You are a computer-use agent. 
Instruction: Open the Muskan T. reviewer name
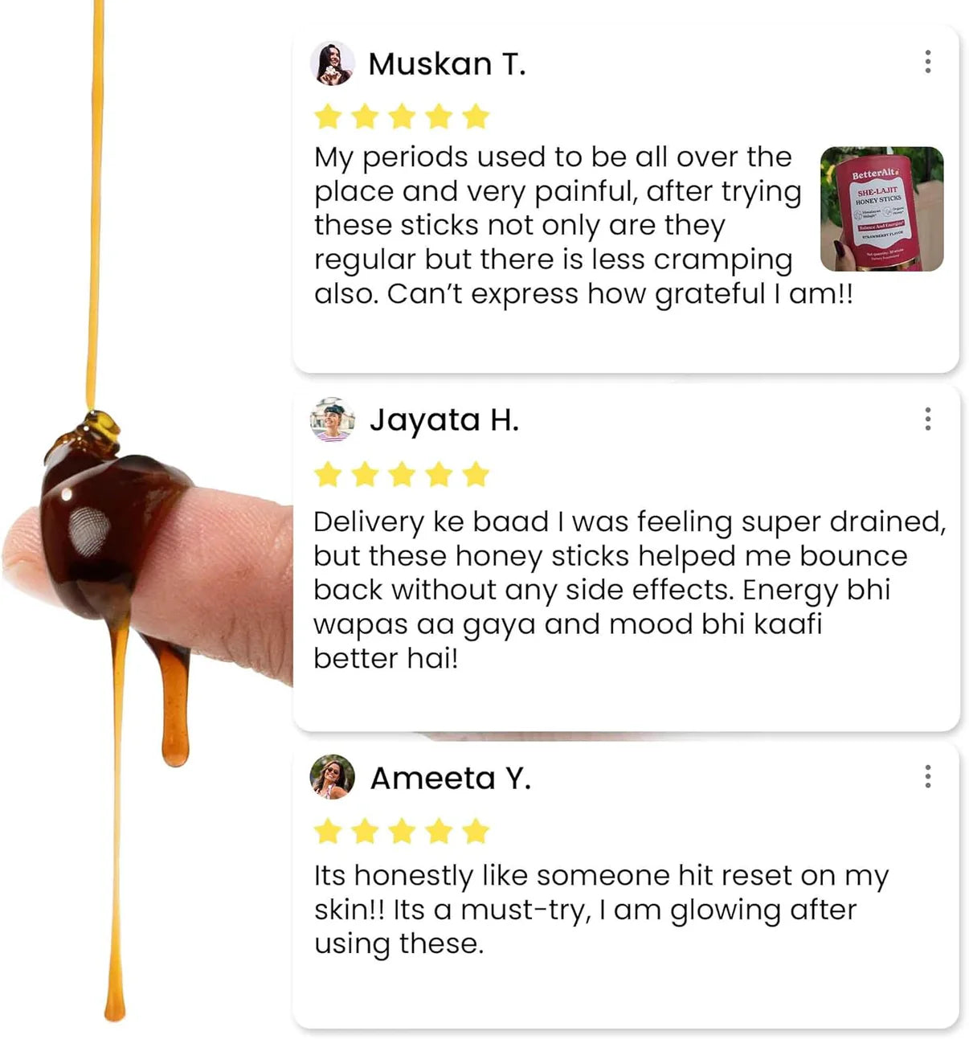tap(447, 64)
